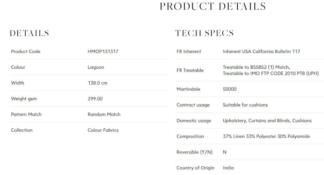
Task: Click the Country of Origin label
Action: [x=195, y=168]
